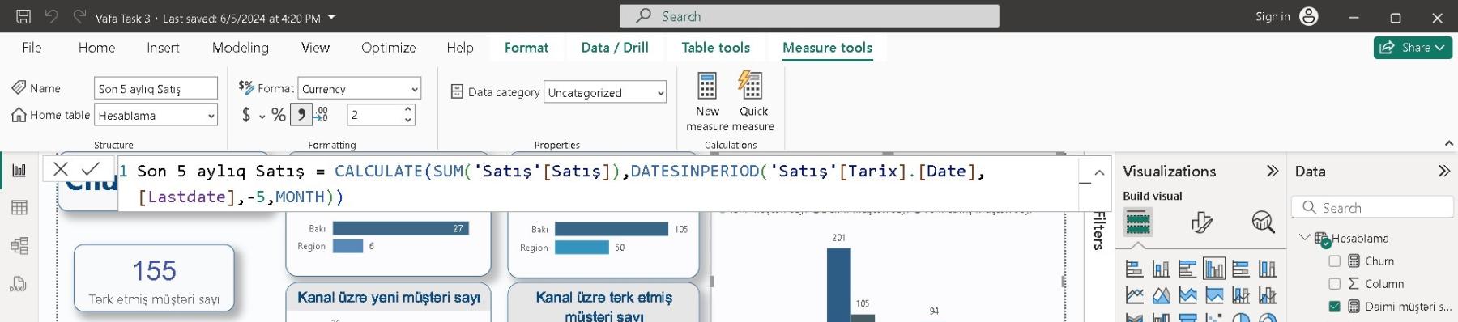Viewport: 1458px width, 322px height.
Task: Save the report with the floppy disk icon
Action: pos(23,16)
